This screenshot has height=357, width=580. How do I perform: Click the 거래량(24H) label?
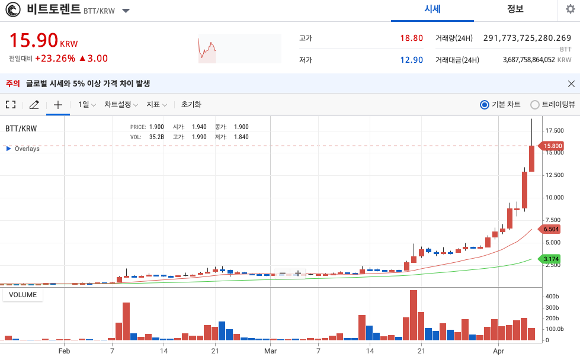point(454,38)
